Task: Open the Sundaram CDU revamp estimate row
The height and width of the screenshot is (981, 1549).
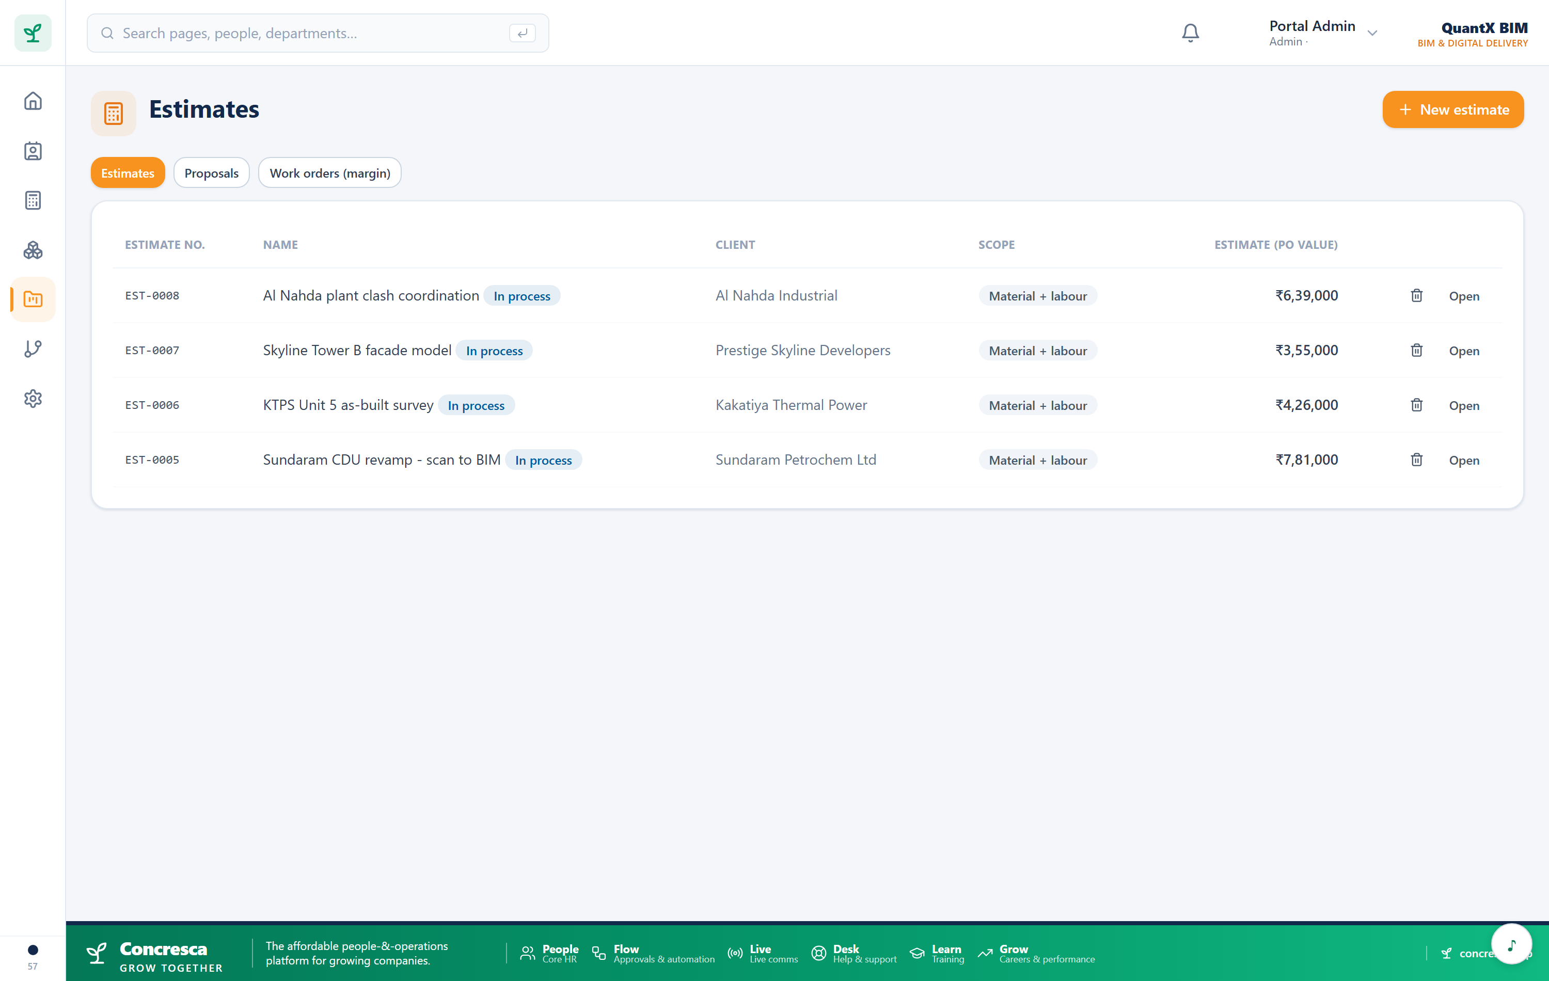Action: tap(1464, 460)
